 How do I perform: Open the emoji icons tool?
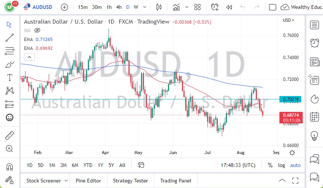(x=10, y=117)
